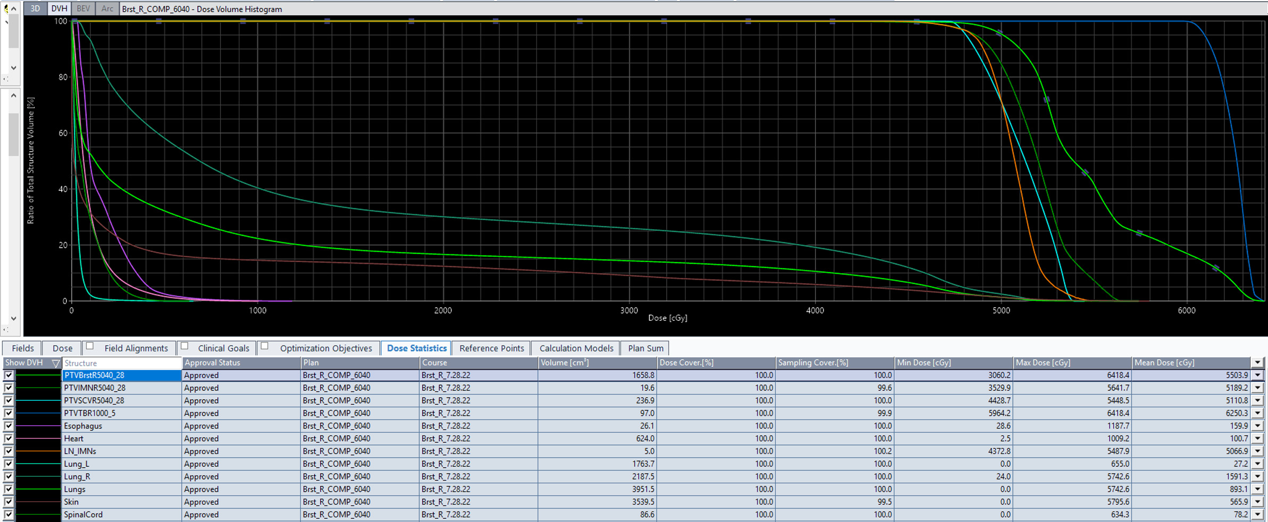Sort by Mean Dose [cGy] column

point(1191,363)
